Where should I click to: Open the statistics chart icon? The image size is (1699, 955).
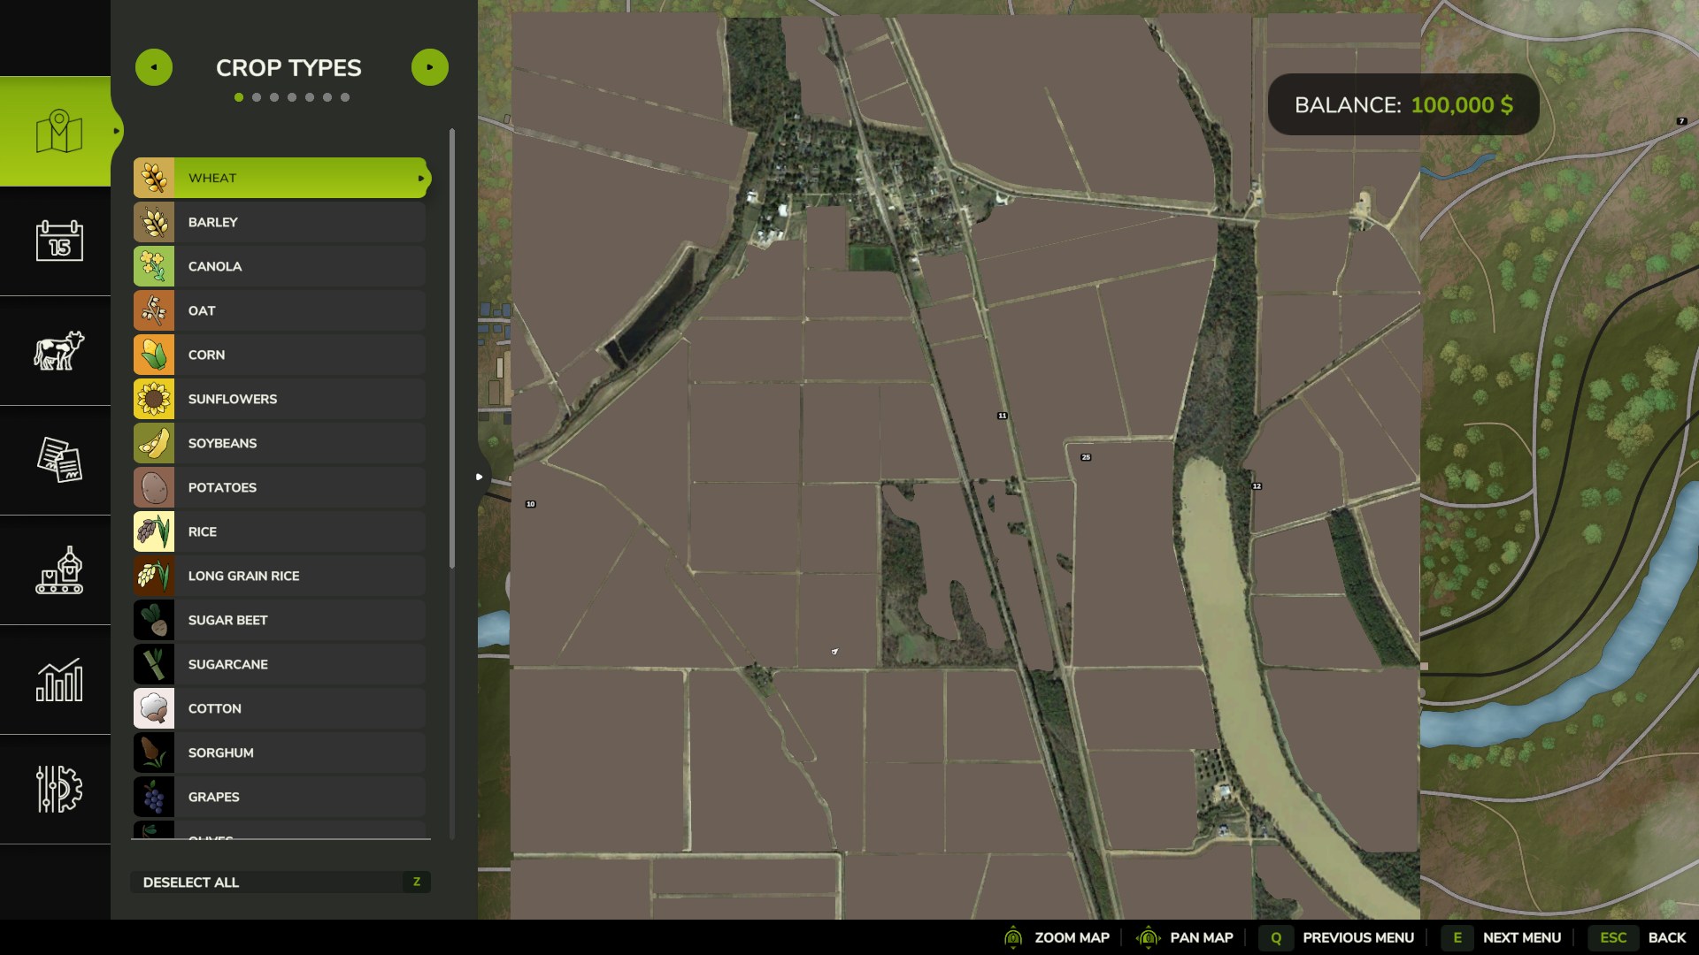coord(59,679)
